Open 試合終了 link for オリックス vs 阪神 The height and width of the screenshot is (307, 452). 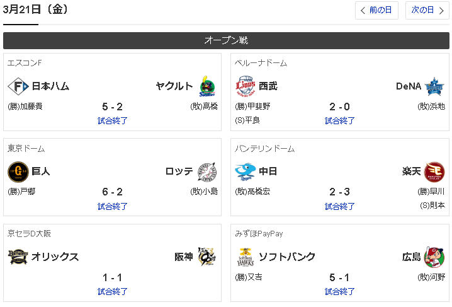(113, 291)
